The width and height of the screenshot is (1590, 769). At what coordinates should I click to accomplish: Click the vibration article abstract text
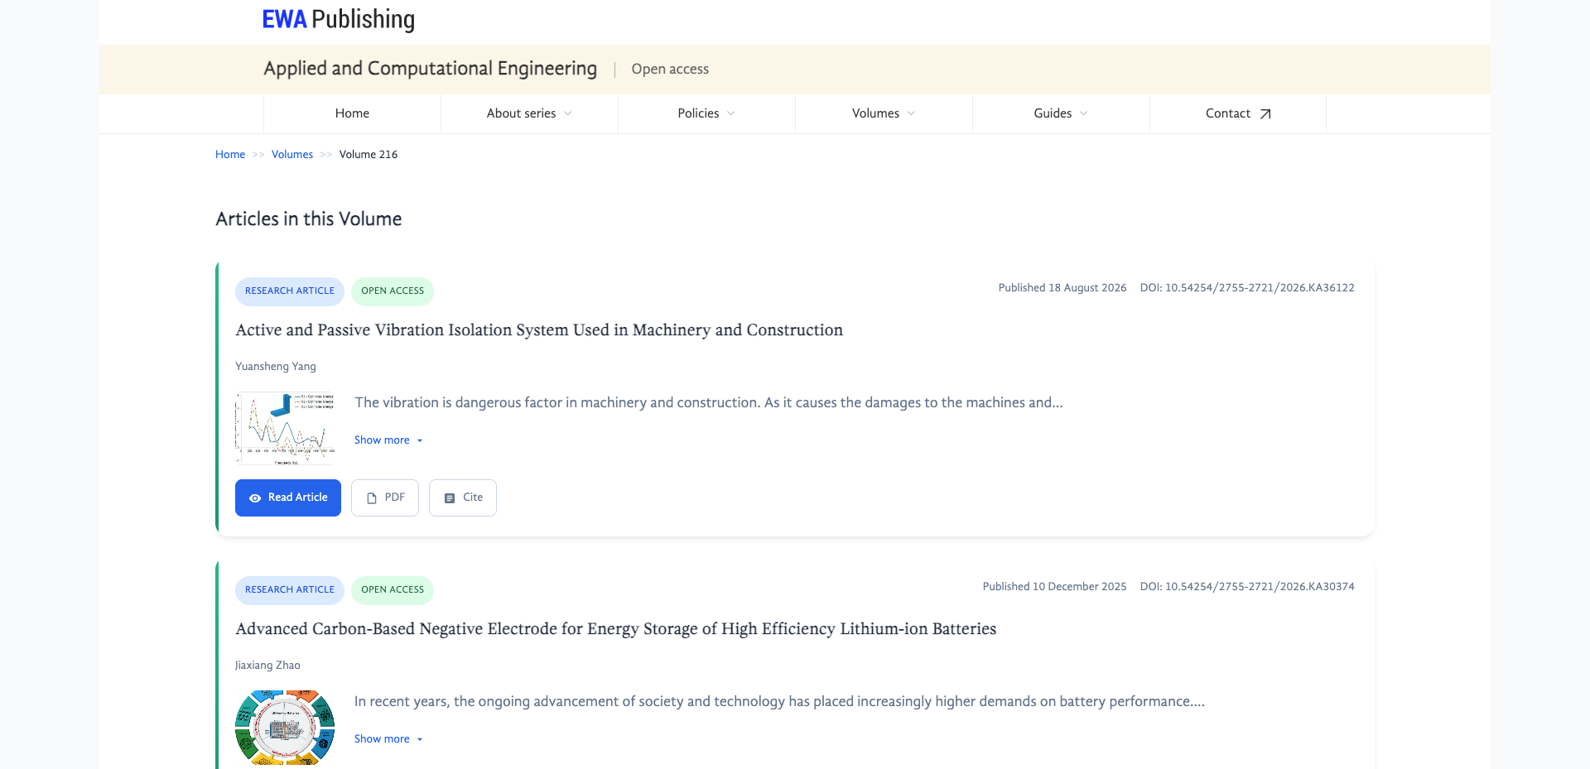pos(709,403)
